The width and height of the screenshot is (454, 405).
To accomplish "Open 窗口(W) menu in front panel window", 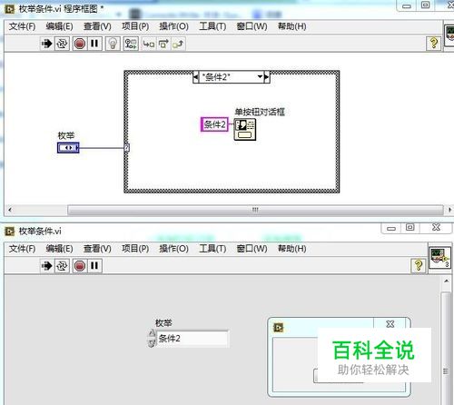I will pos(252,249).
